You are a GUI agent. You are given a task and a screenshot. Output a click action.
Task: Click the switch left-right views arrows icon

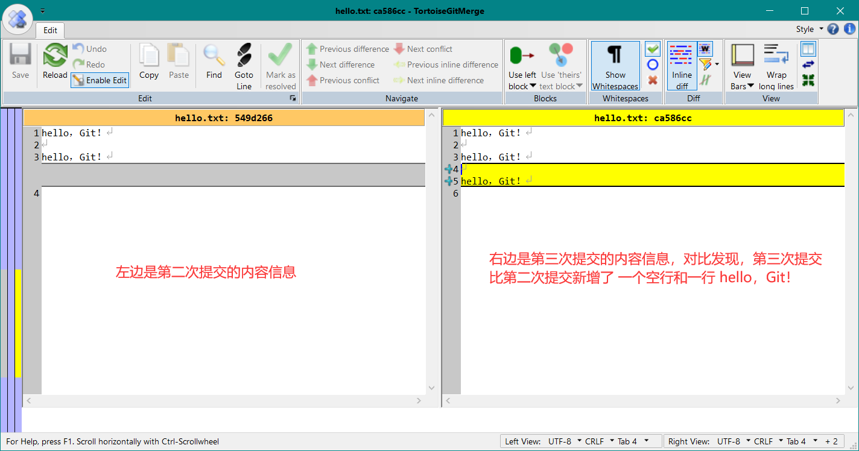808,65
